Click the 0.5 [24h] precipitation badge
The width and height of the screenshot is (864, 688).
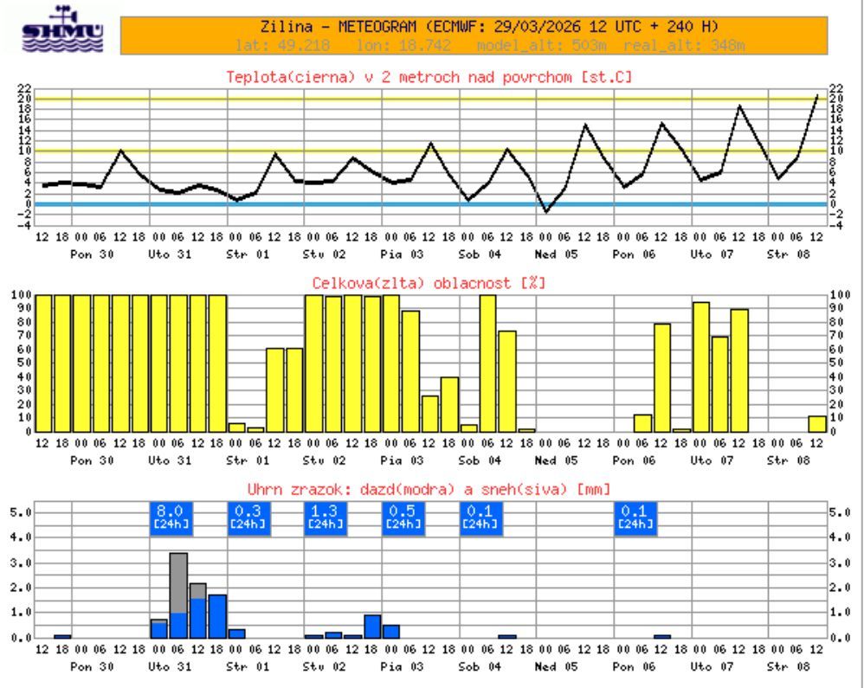pos(403,517)
